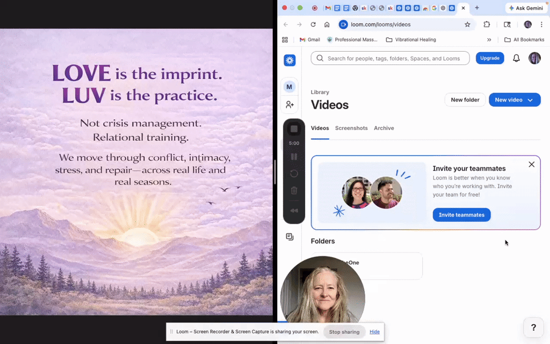The width and height of the screenshot is (550, 344).
Task: Go to Chrome home page icon
Action: 327,25
